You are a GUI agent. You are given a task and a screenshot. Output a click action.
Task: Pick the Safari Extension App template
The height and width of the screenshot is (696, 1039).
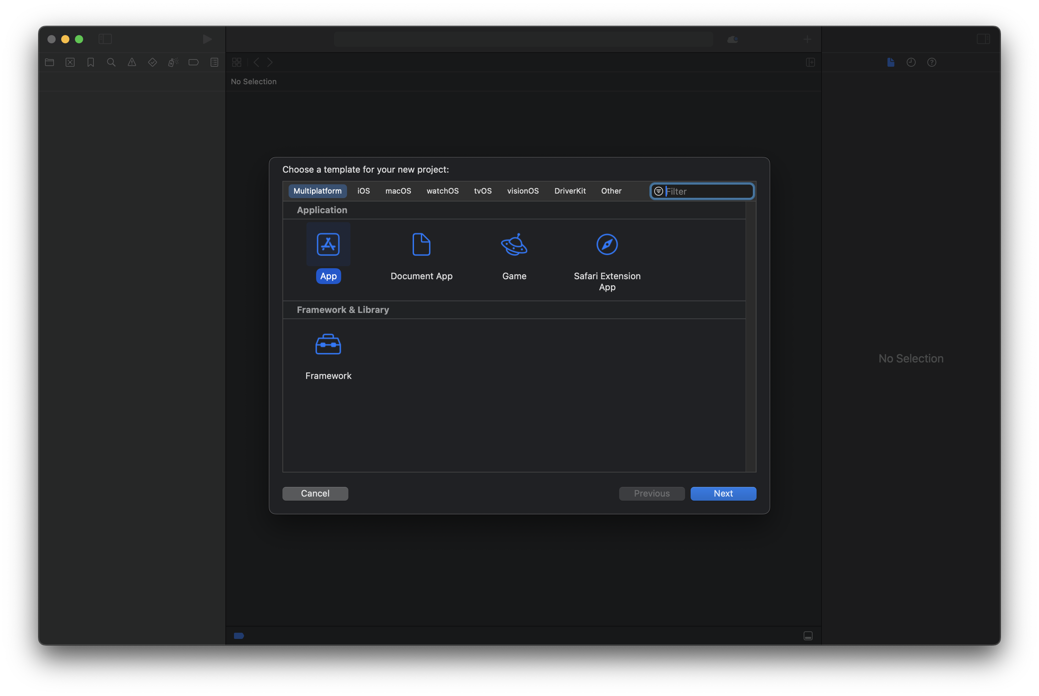click(x=607, y=244)
